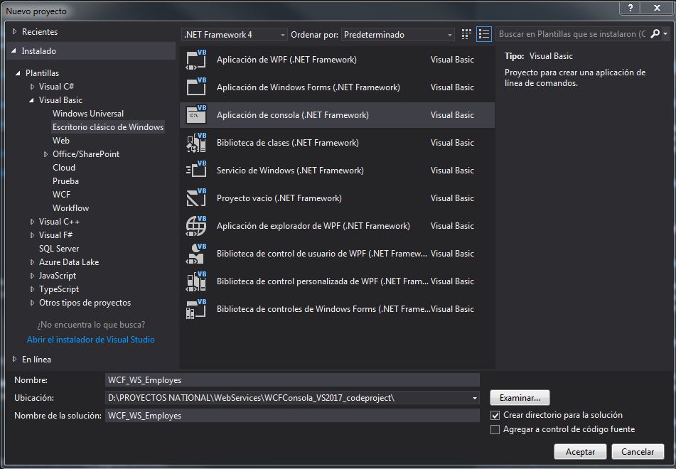The height and width of the screenshot is (469, 676).
Task: Select the Web category under Visual Basic
Action: (x=61, y=141)
